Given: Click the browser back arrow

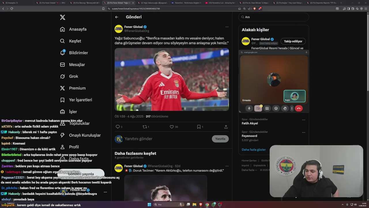Looking at the screenshot, I should point(3,9).
